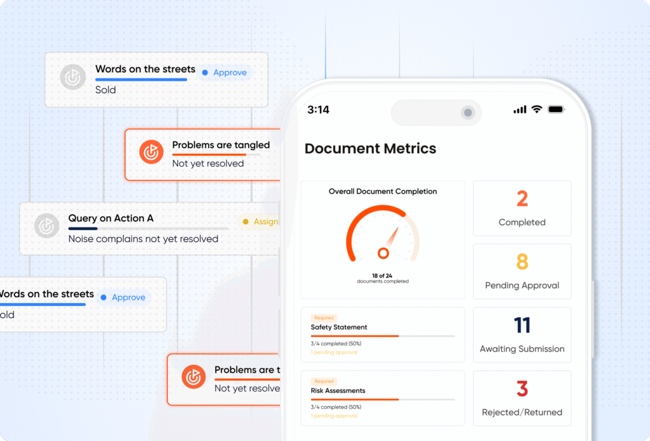Open the Rejected/Returned tile

(x=522, y=398)
